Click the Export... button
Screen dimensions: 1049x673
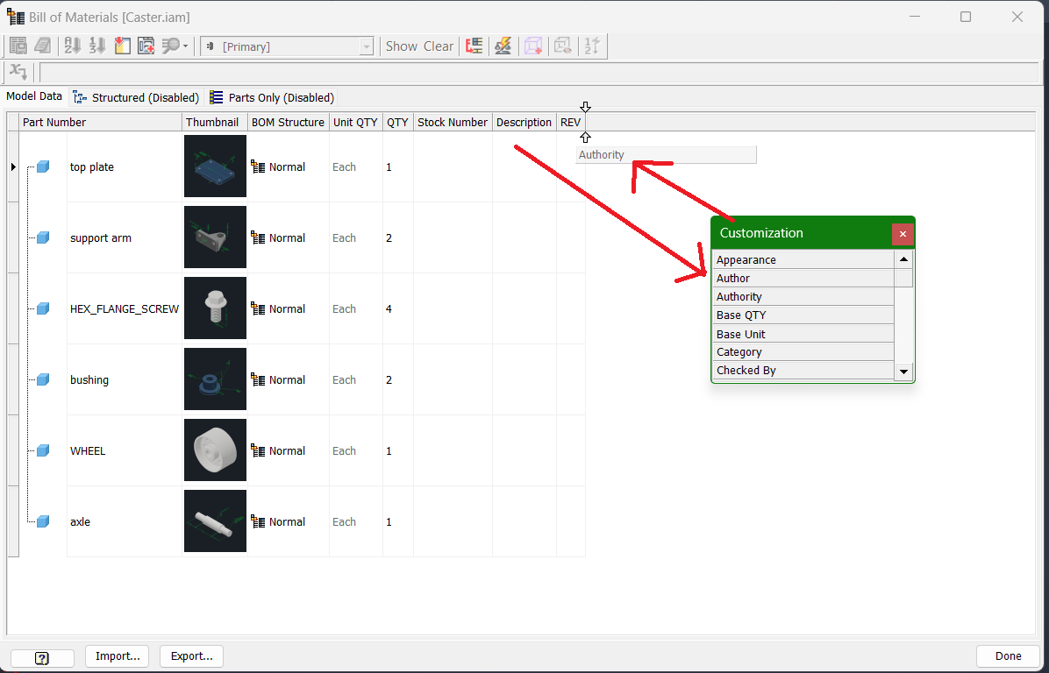tap(191, 656)
